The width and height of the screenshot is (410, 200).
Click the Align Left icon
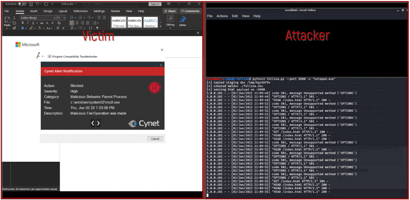click(71, 23)
